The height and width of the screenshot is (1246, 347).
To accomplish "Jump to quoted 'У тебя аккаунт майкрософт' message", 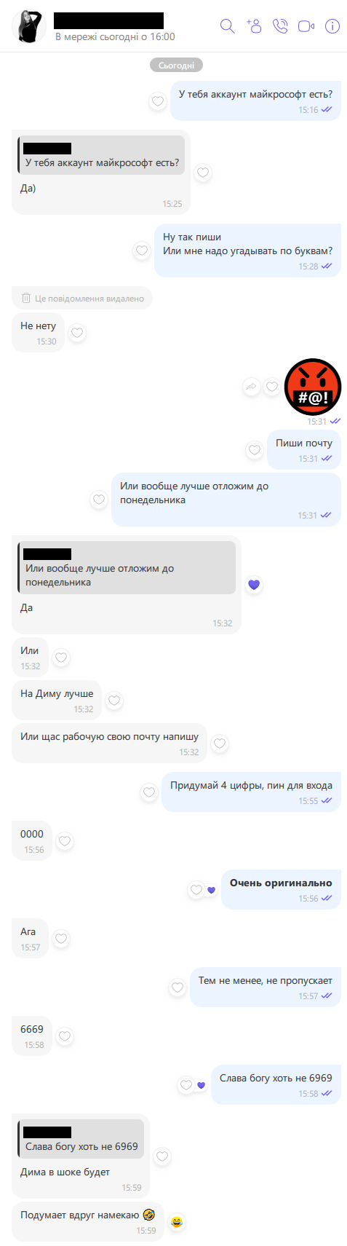I will [x=101, y=155].
